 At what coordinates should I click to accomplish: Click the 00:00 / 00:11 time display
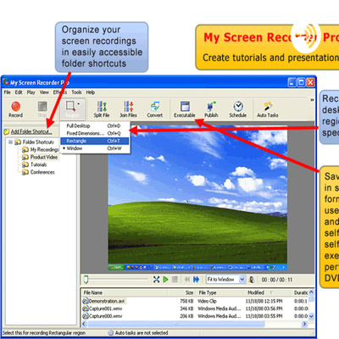tap(277, 280)
